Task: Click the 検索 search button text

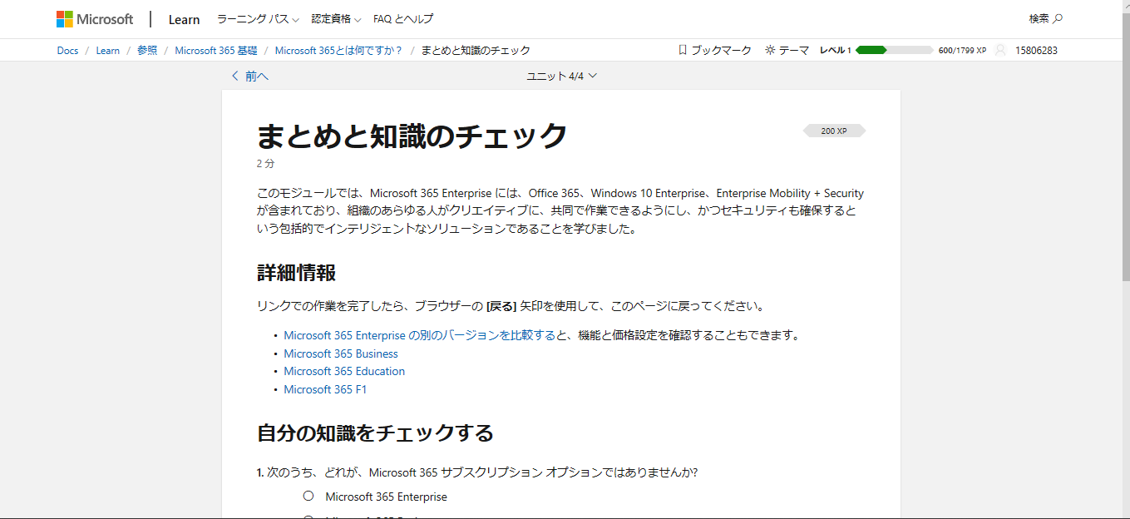Action: (x=1039, y=19)
